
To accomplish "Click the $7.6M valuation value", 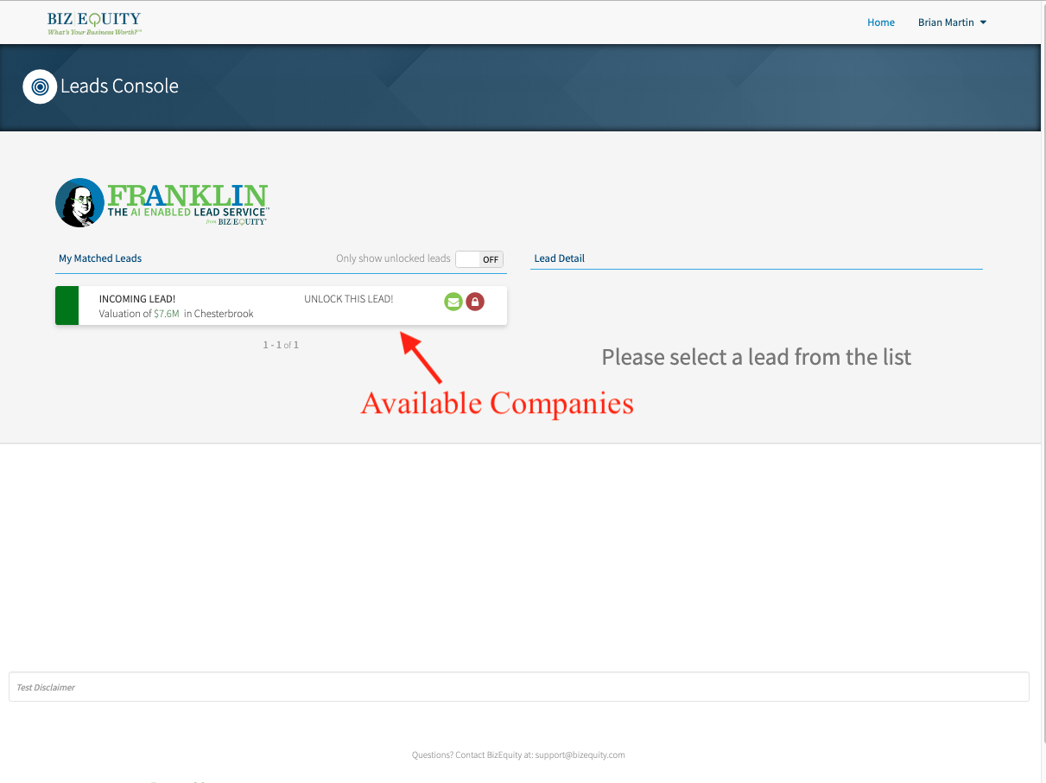I will (167, 314).
